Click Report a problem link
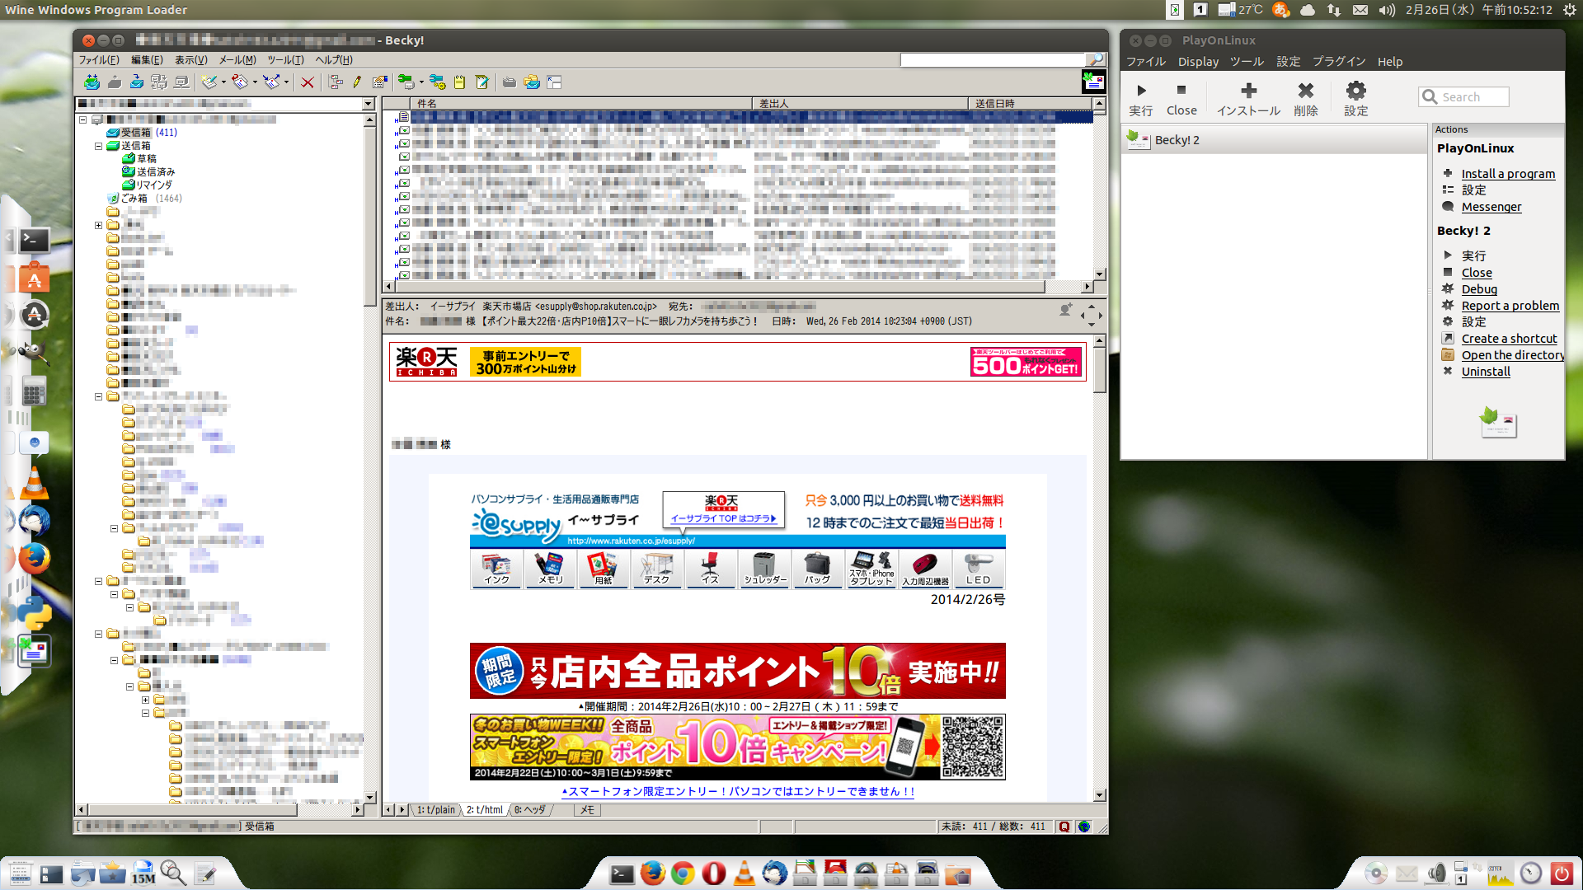Image resolution: width=1583 pixels, height=890 pixels. (1510, 306)
